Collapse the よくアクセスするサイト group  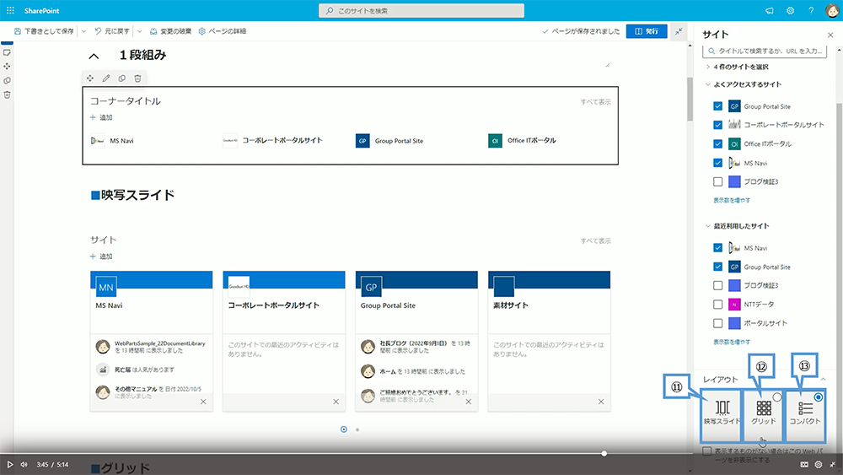(707, 84)
